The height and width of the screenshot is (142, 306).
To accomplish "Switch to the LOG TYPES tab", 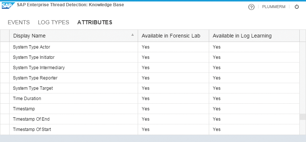I will tap(53, 22).
